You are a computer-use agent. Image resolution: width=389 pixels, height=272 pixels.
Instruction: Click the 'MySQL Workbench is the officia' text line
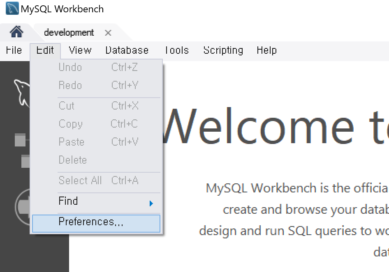tap(297, 188)
